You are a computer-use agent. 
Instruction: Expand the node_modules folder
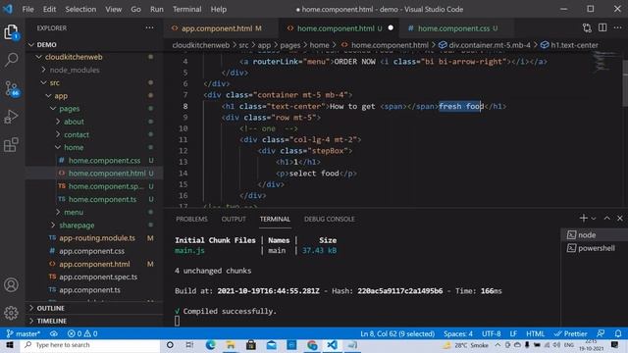click(94, 70)
